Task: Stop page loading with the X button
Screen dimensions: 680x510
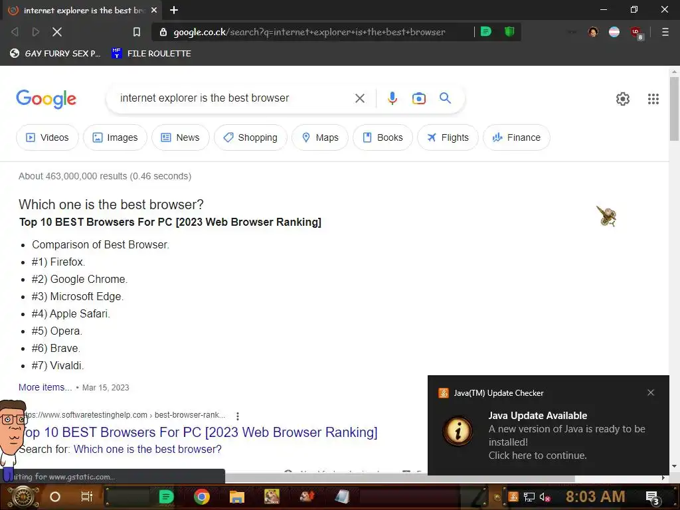Action: 57,32
